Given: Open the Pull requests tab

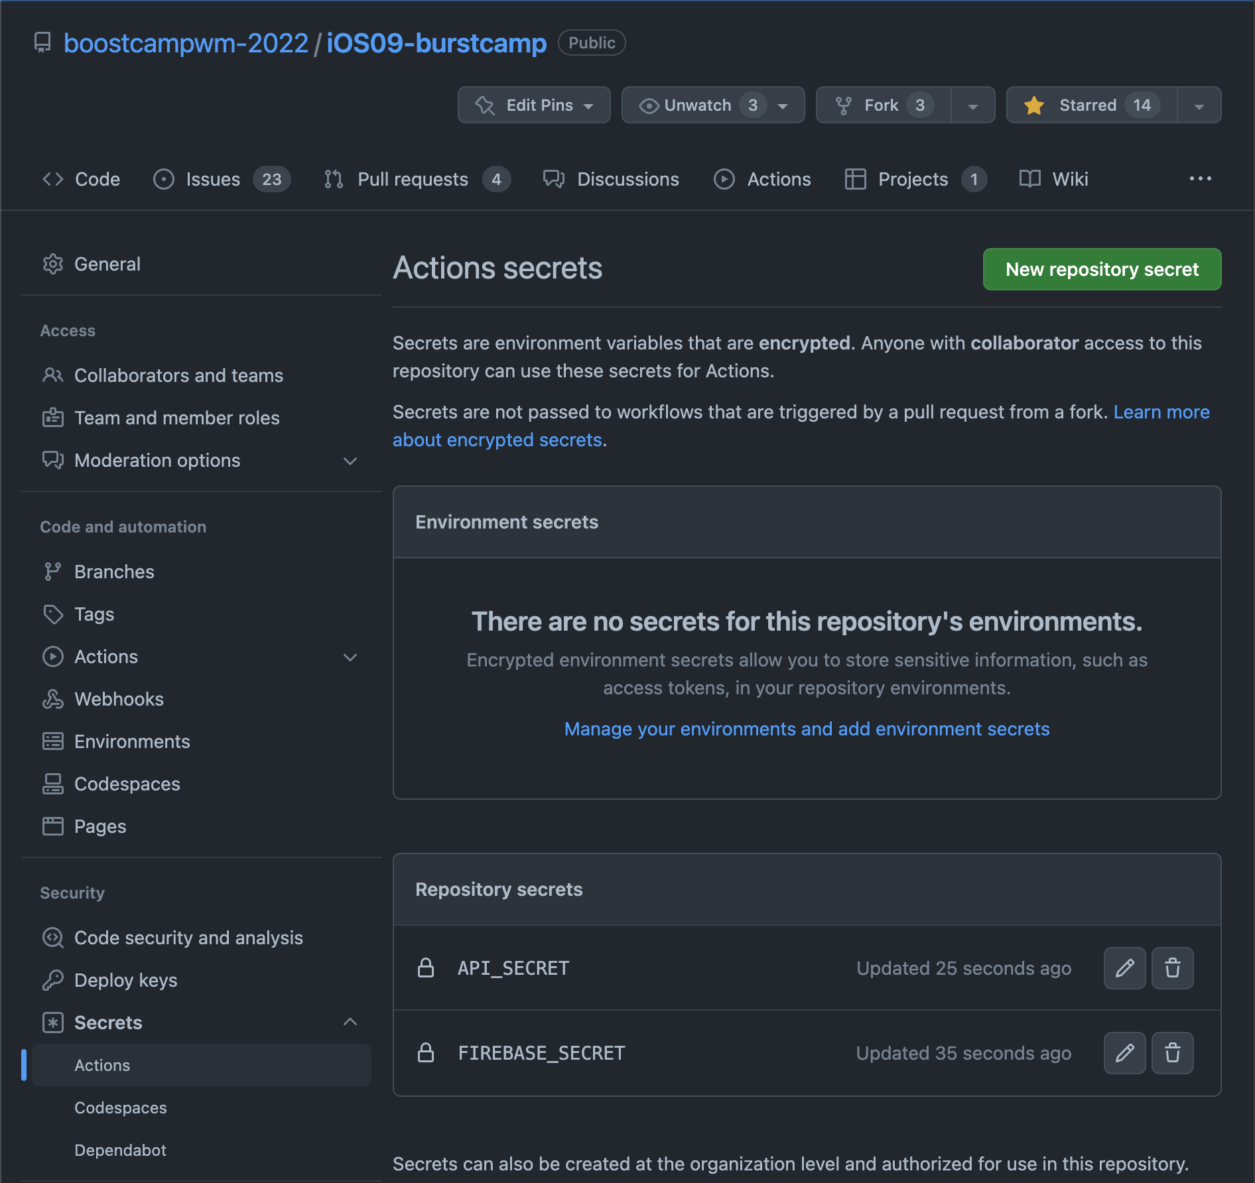Looking at the screenshot, I should (x=417, y=179).
